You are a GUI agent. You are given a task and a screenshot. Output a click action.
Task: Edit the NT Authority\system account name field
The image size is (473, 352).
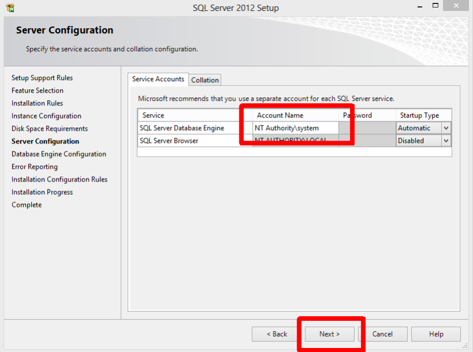point(295,128)
